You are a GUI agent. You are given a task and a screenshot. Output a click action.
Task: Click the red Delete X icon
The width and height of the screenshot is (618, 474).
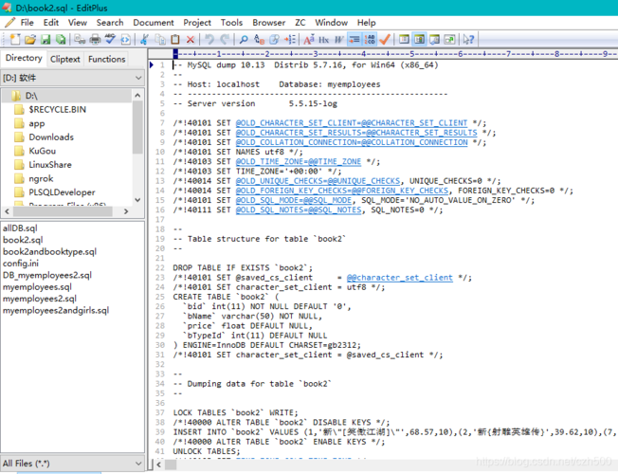pyautogui.click(x=191, y=40)
